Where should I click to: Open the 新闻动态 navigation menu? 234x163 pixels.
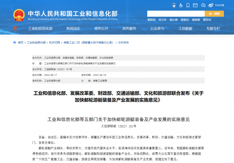point(73,28)
